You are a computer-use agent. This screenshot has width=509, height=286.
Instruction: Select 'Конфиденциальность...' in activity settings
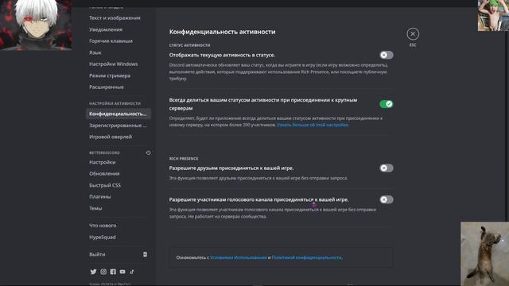click(x=119, y=114)
